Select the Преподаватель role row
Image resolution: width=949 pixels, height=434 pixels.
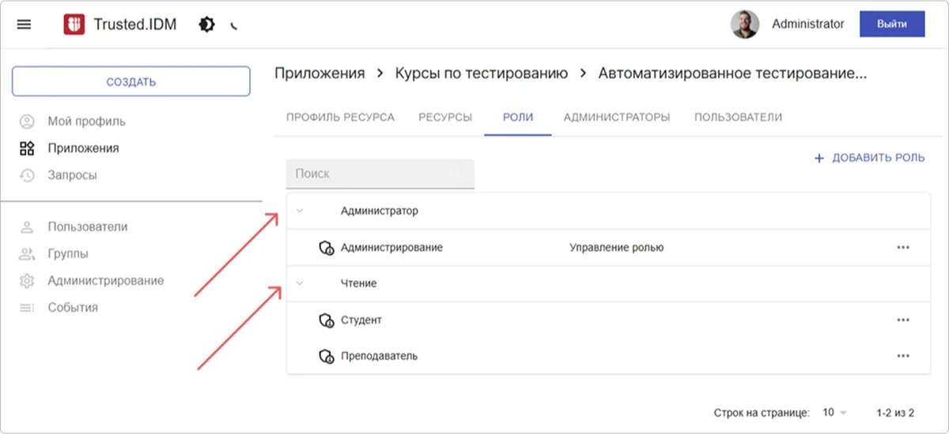pyautogui.click(x=608, y=357)
